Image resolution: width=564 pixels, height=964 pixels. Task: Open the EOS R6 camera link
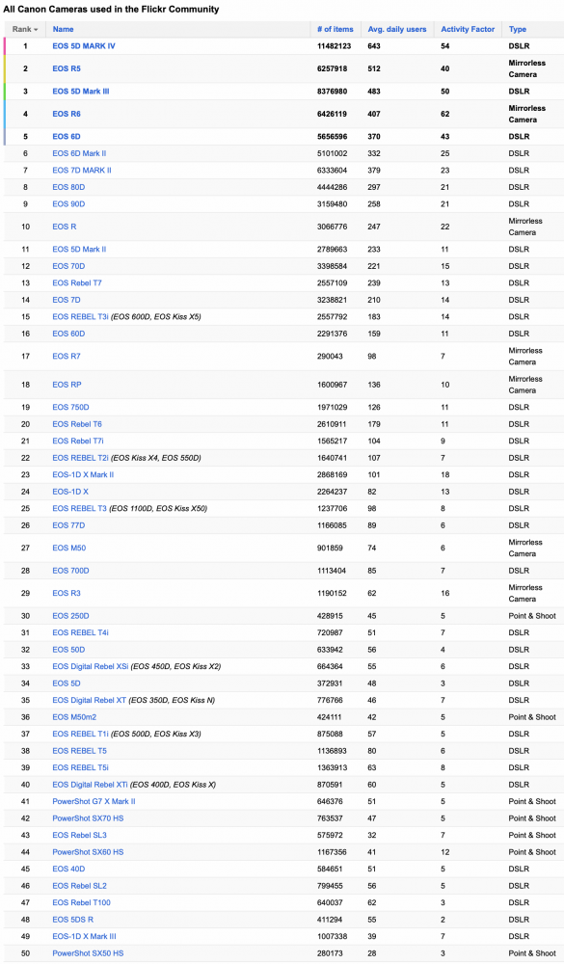tap(67, 115)
